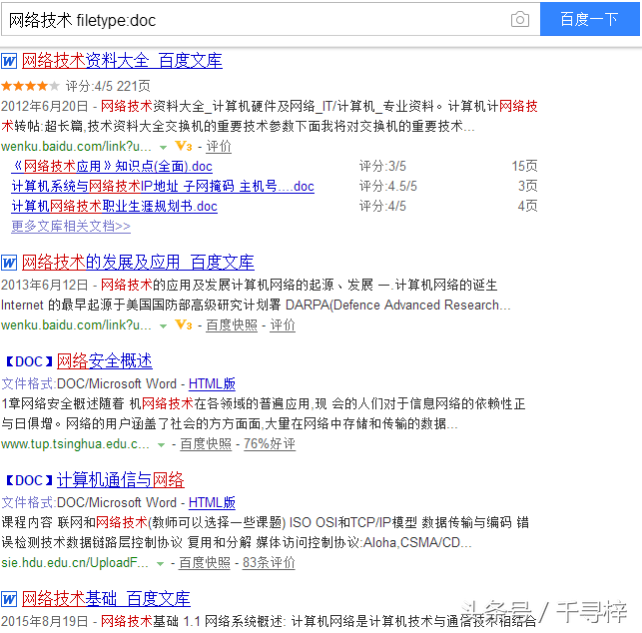Click 评价 link under first result
Image resolution: width=642 pixels, height=633 pixels.
coord(219,146)
